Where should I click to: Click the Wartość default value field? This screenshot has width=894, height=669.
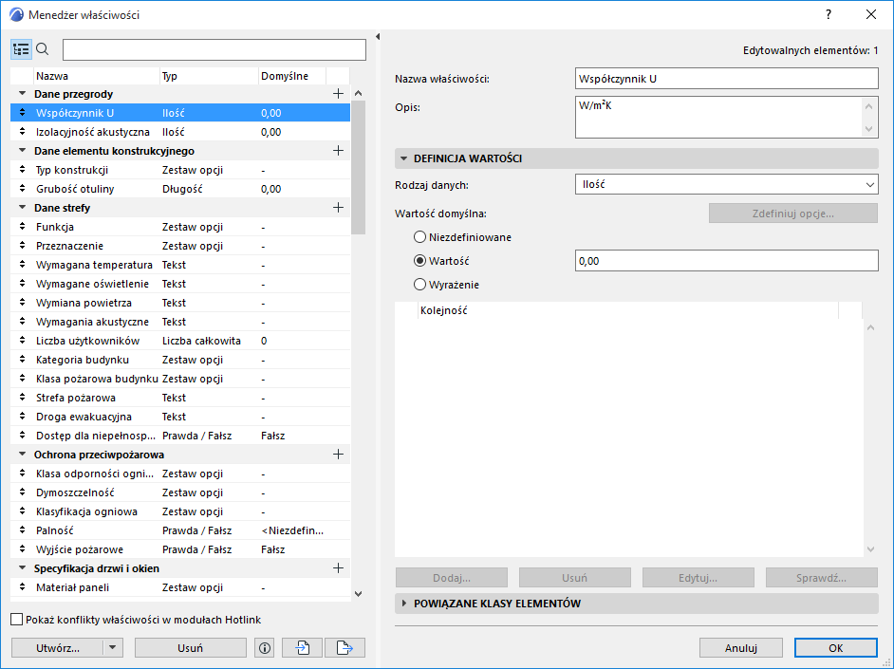726,261
